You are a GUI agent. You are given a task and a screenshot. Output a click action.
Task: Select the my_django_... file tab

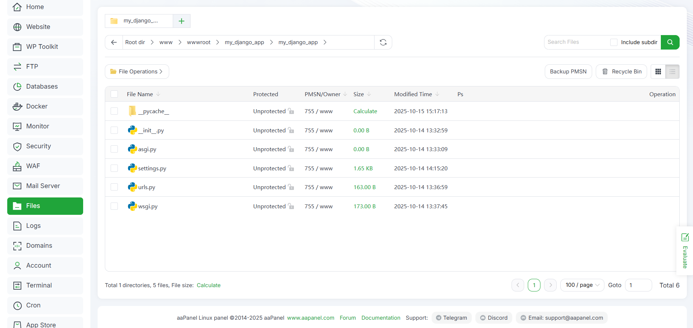click(x=139, y=21)
